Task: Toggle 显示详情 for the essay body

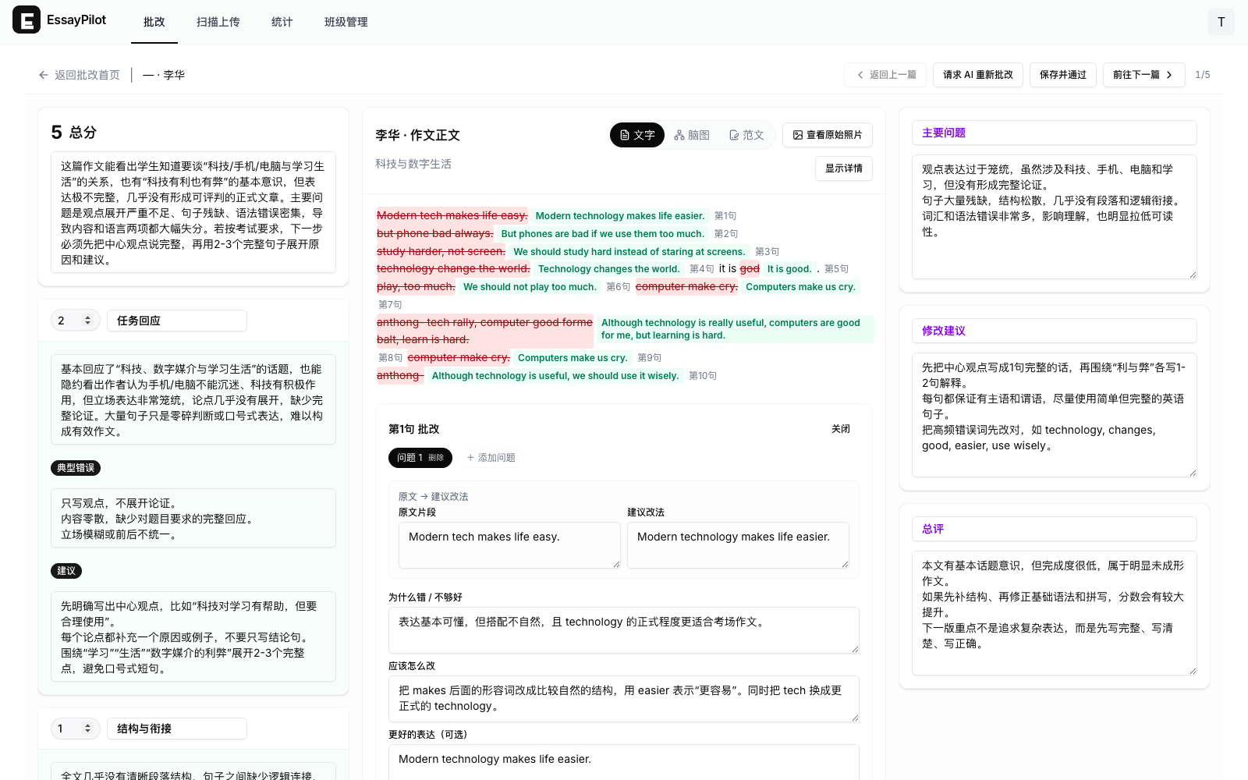Action: coord(843,168)
